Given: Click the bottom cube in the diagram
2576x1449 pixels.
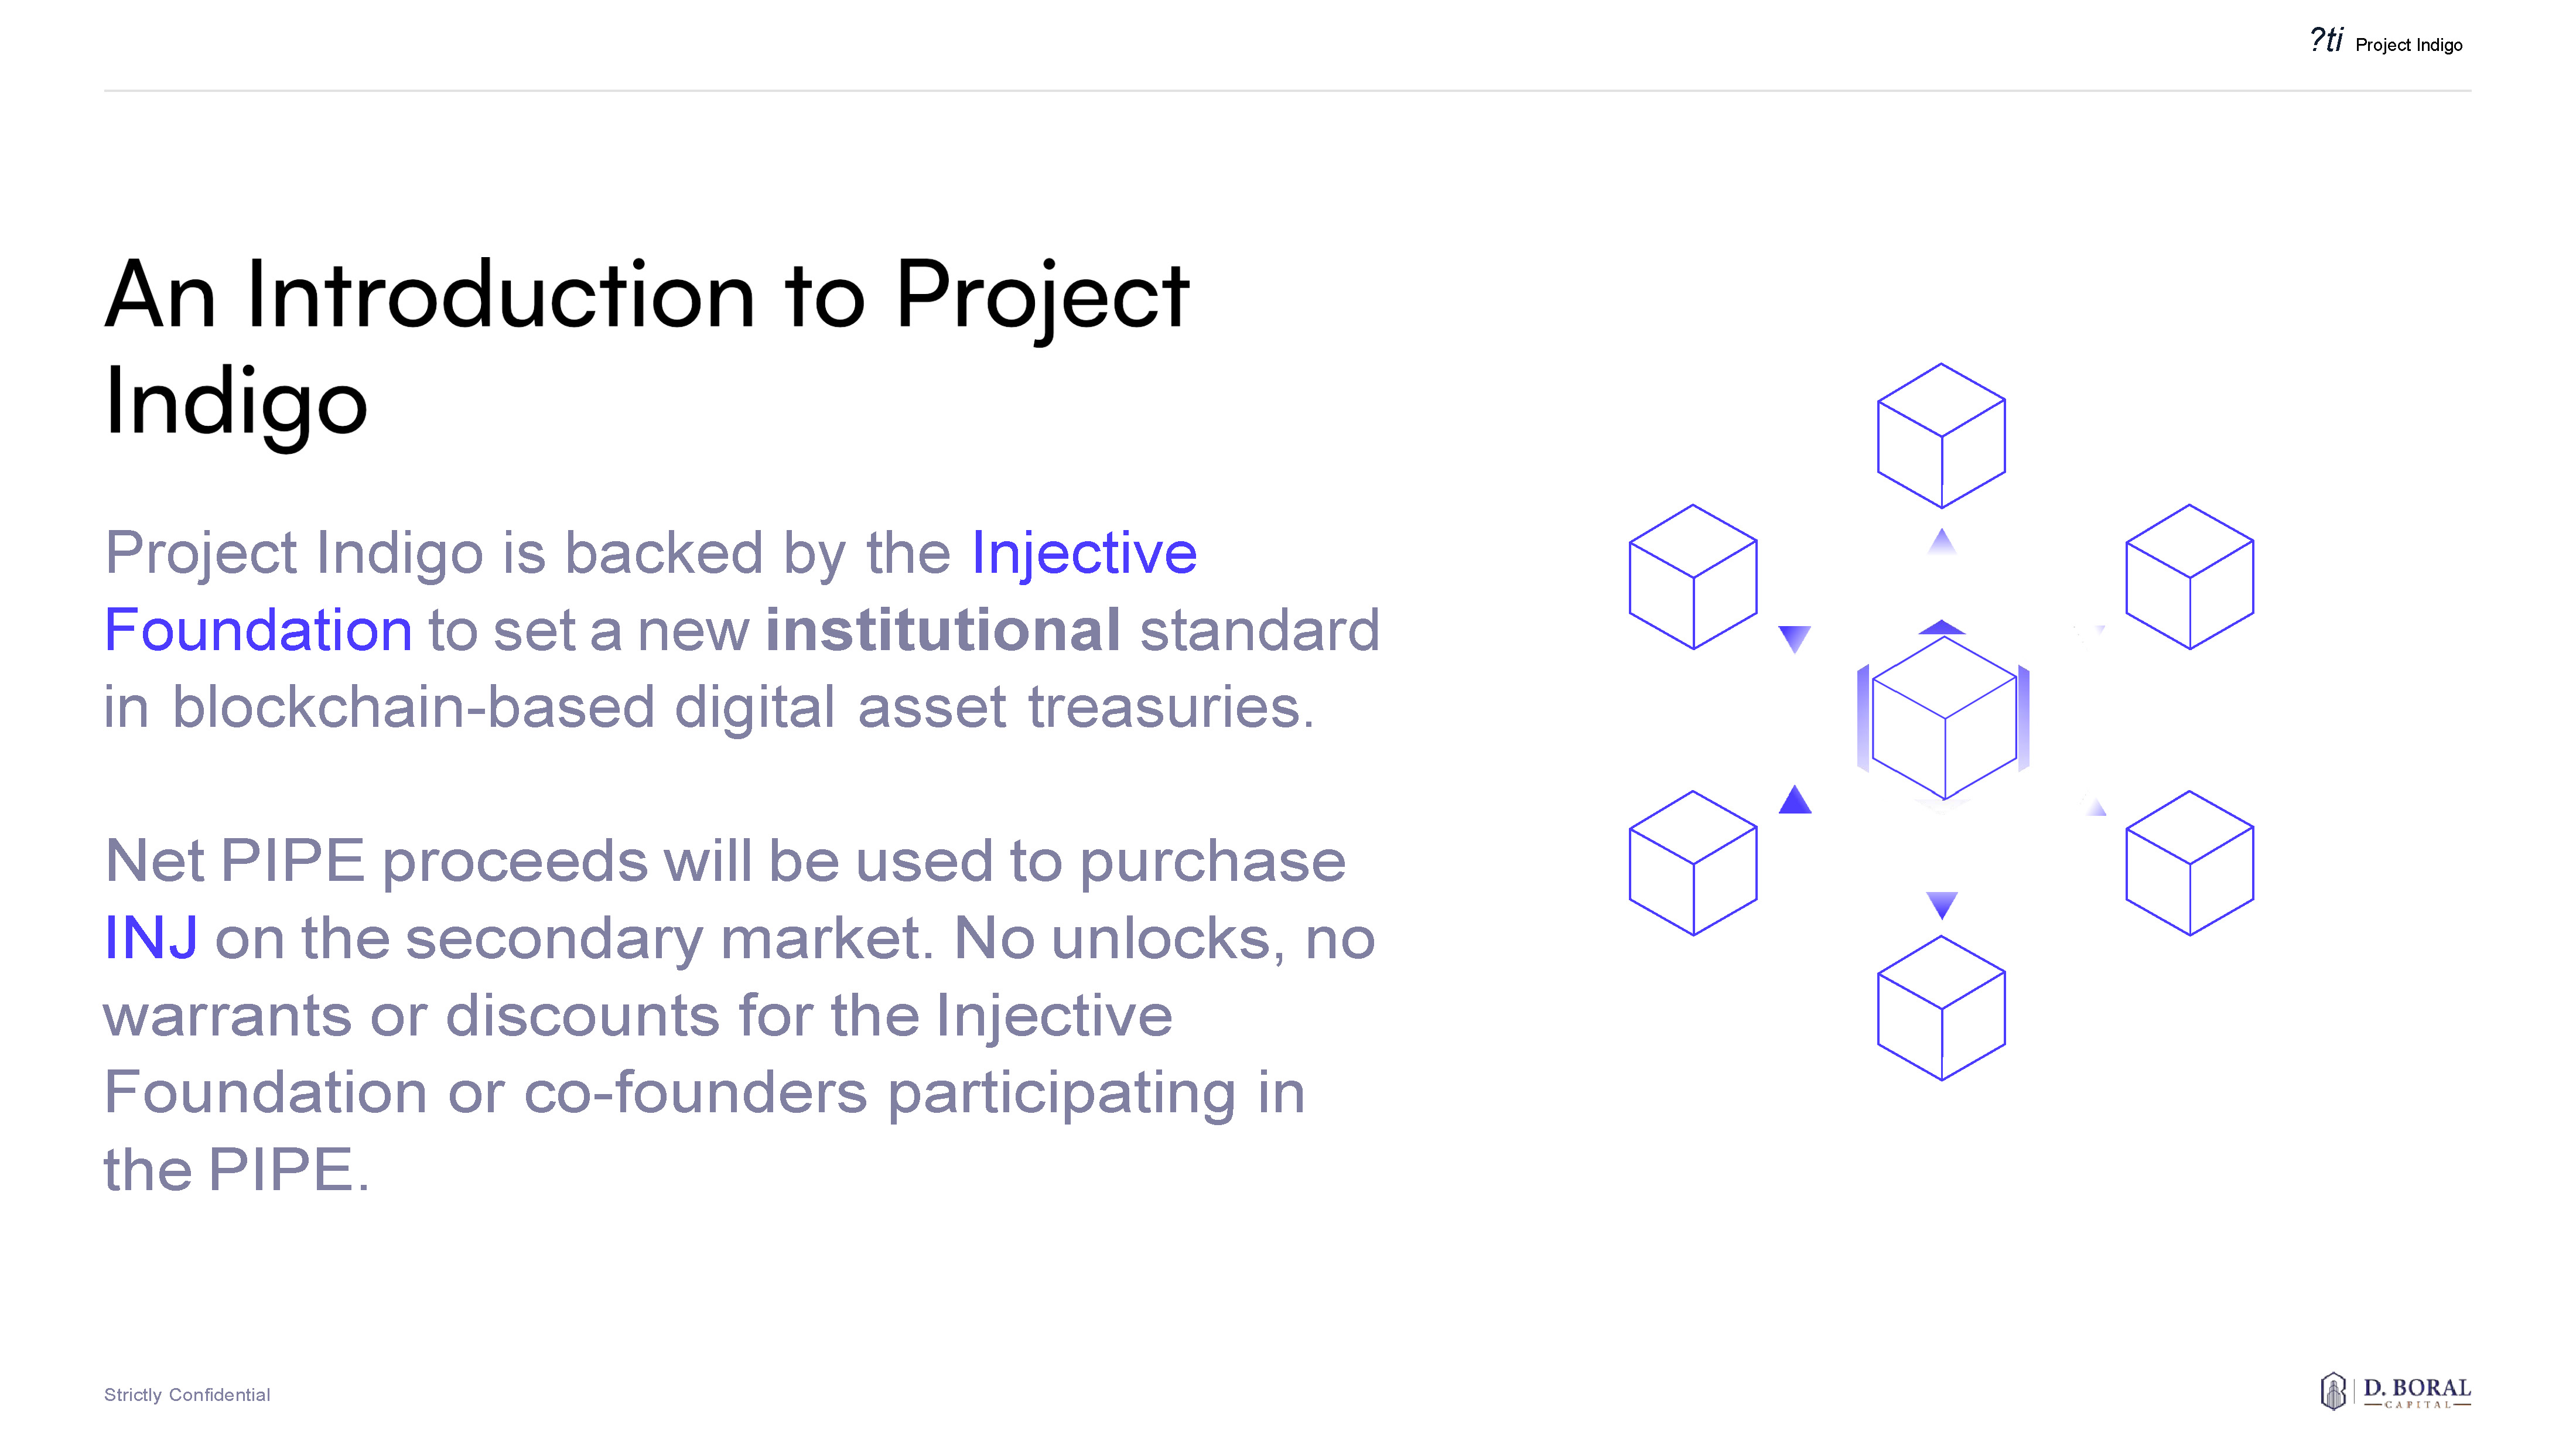Looking at the screenshot, I should pyautogui.click(x=1940, y=1008).
